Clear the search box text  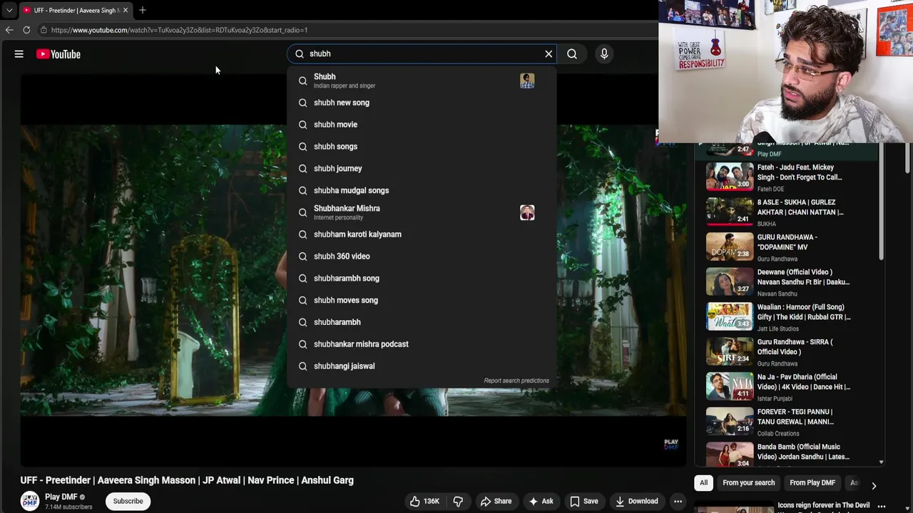click(549, 54)
